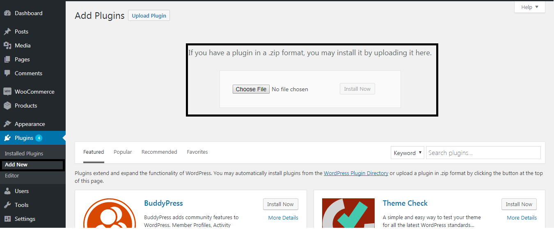Click the Tools wrench icon
The height and width of the screenshot is (229, 554).
[x=7, y=205]
